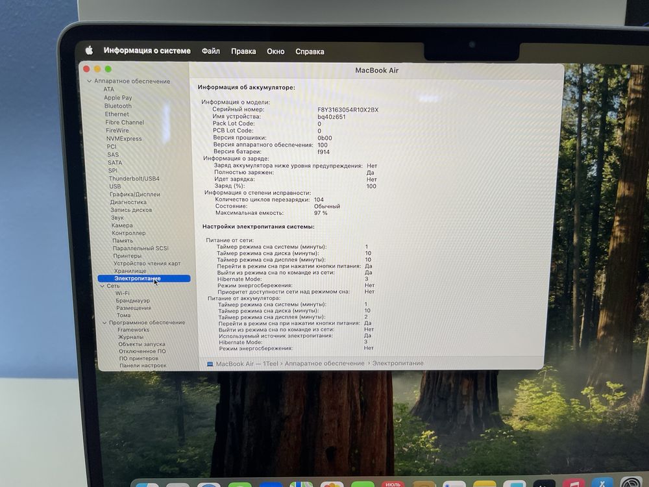
Task: Click Аппаратное обеспечение in the path bar
Action: click(324, 363)
